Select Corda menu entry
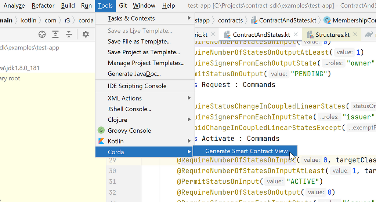376x202 pixels. coord(145,152)
